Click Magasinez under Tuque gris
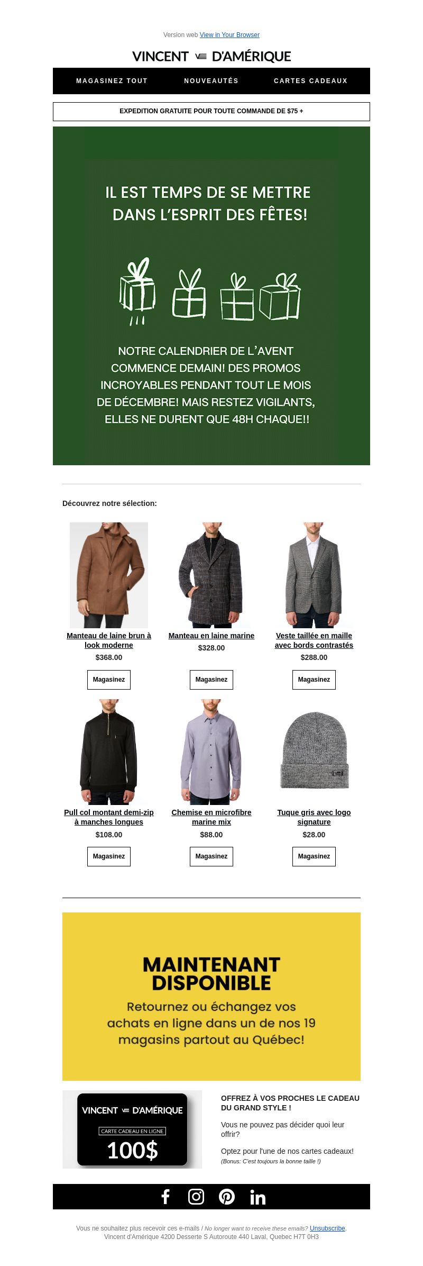 [314, 856]
